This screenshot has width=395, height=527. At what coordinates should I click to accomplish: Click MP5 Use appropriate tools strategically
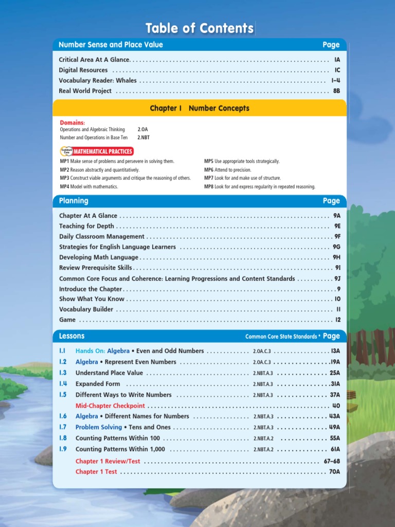(x=242, y=161)
